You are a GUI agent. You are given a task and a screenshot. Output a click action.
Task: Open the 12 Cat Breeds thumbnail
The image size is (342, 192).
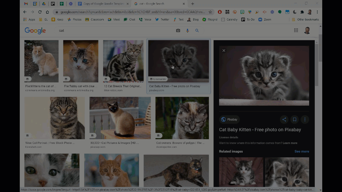(123, 61)
